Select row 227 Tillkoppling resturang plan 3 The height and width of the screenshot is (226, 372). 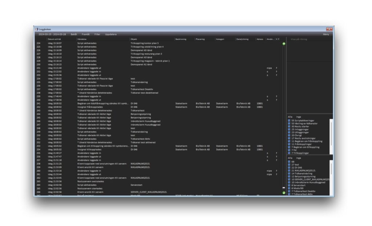[159, 54]
